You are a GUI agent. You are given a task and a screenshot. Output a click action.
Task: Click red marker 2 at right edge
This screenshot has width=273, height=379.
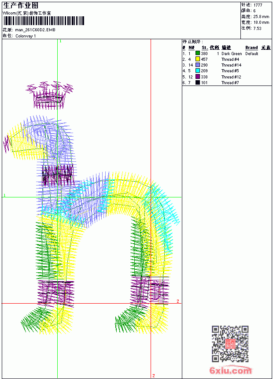point(178,301)
